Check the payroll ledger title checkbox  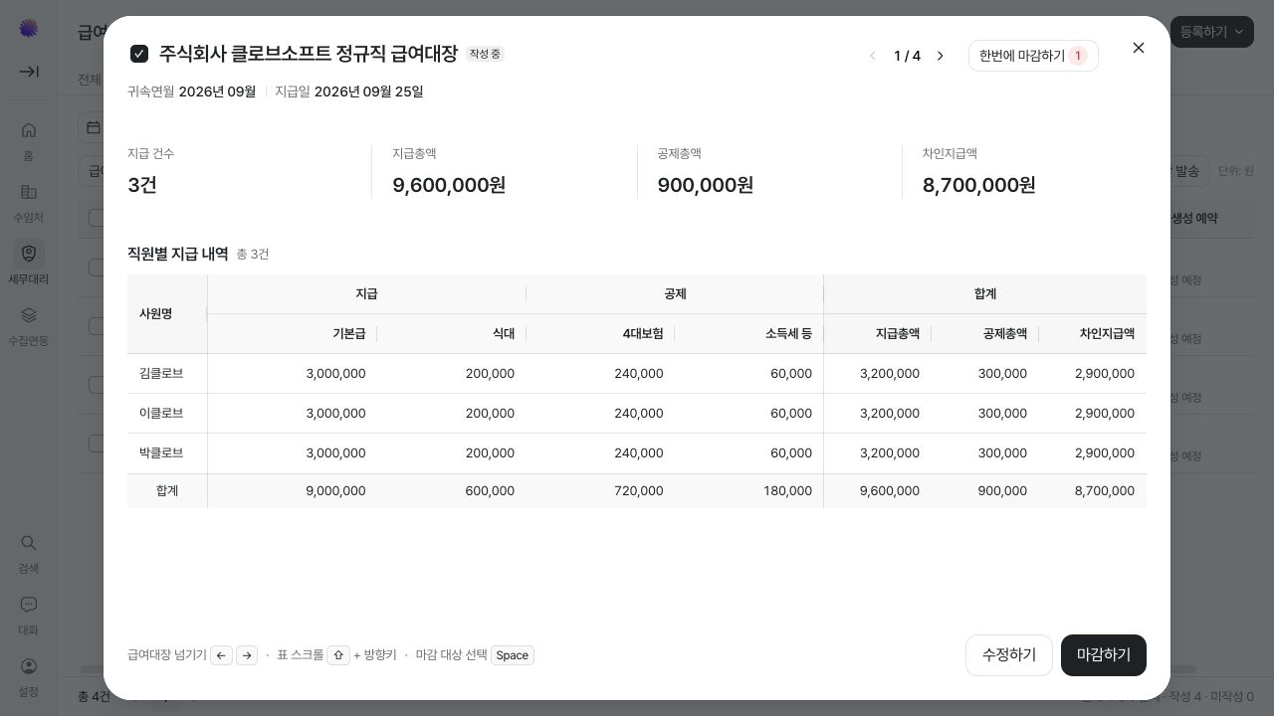coord(139,54)
